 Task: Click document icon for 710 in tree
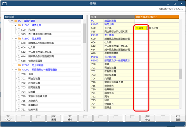pos(19,96)
